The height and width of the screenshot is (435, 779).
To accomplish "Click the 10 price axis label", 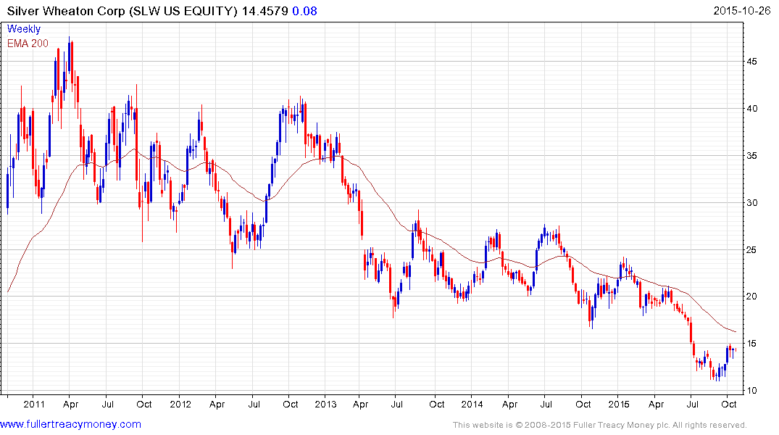I will tap(751, 390).
